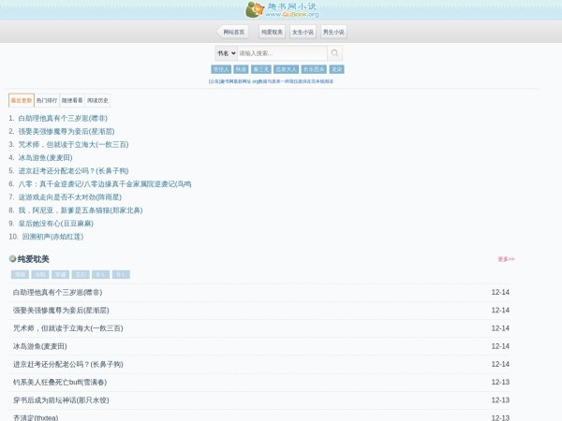Open 钓系美人狂叠死亡buff(雪满春) entry
Image resolution: width=562 pixels, height=421 pixels.
click(60, 382)
